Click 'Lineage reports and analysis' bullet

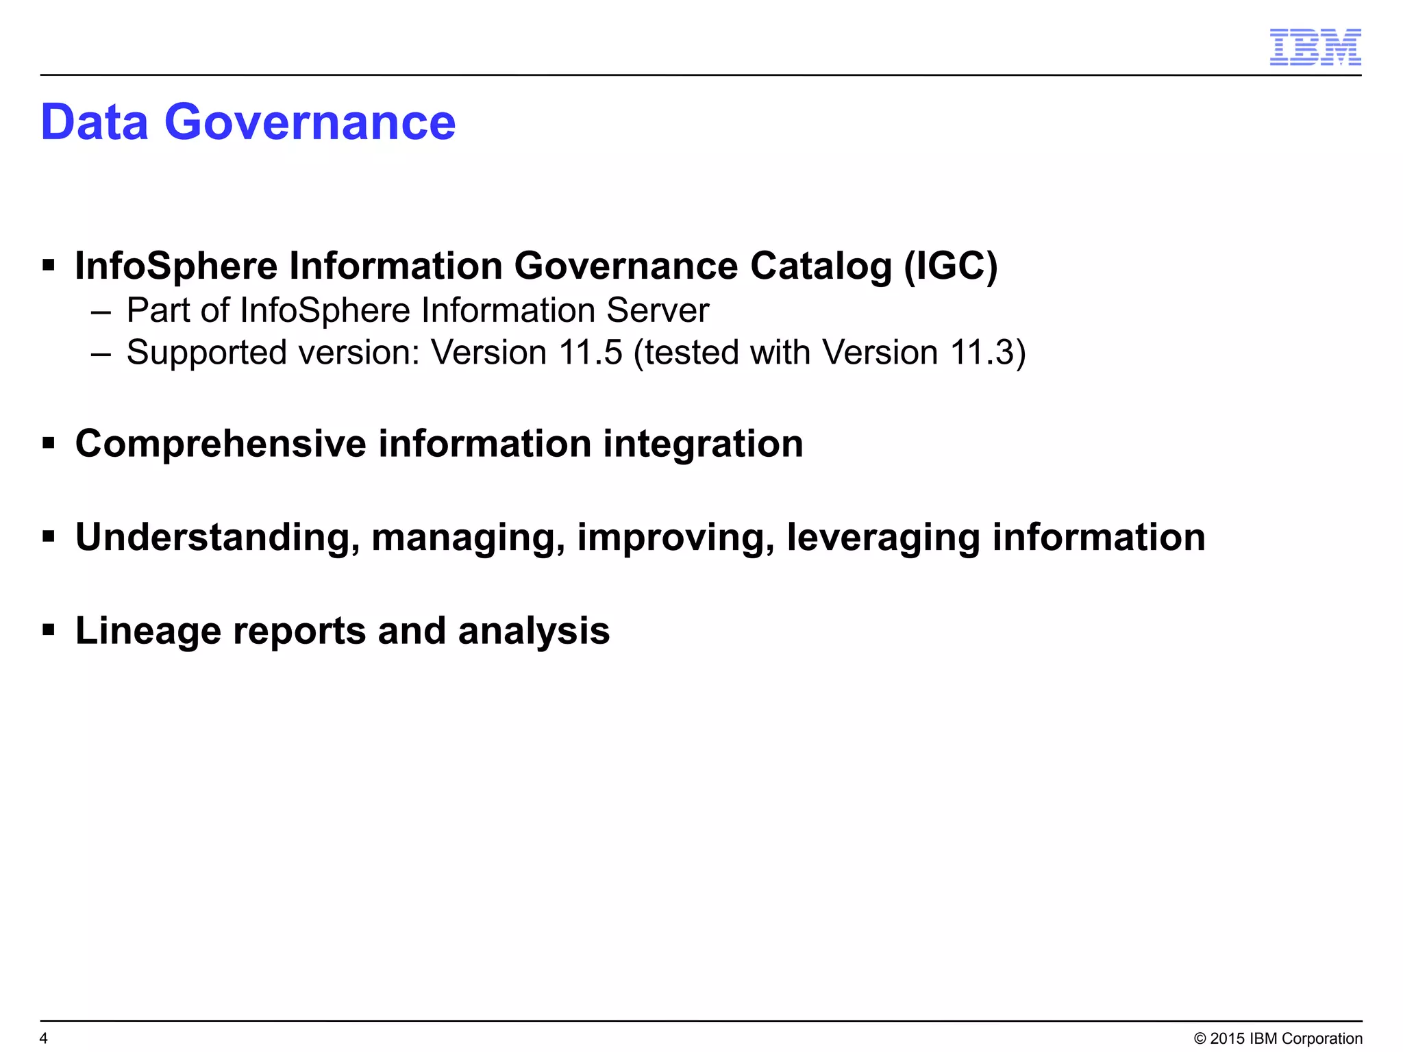tap(343, 631)
